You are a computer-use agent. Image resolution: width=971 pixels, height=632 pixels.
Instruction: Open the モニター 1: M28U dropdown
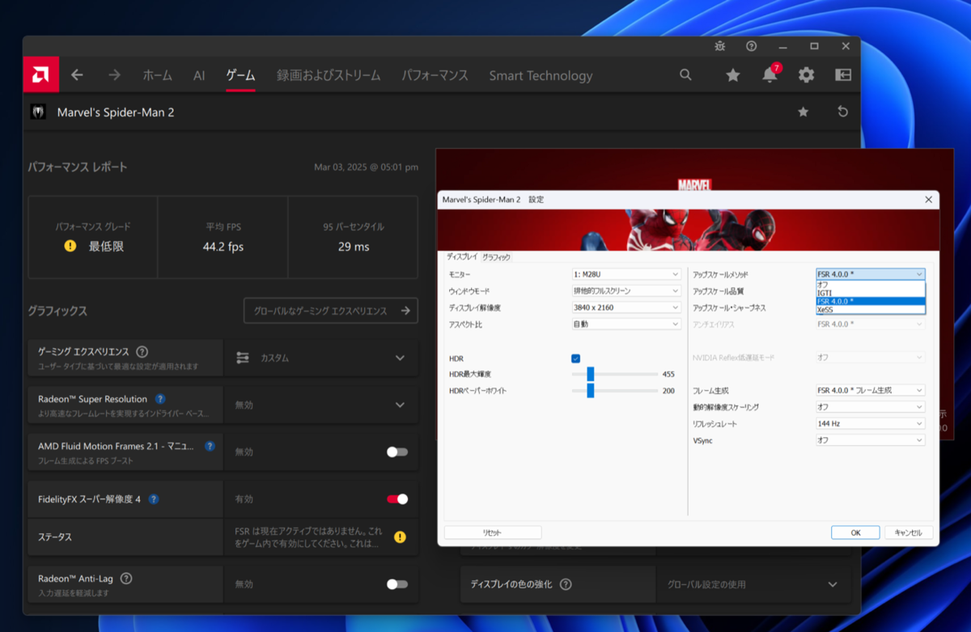pos(626,274)
